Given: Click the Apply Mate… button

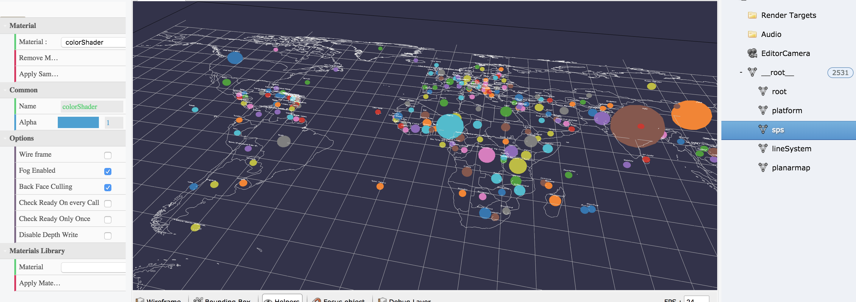Looking at the screenshot, I should tap(70, 283).
